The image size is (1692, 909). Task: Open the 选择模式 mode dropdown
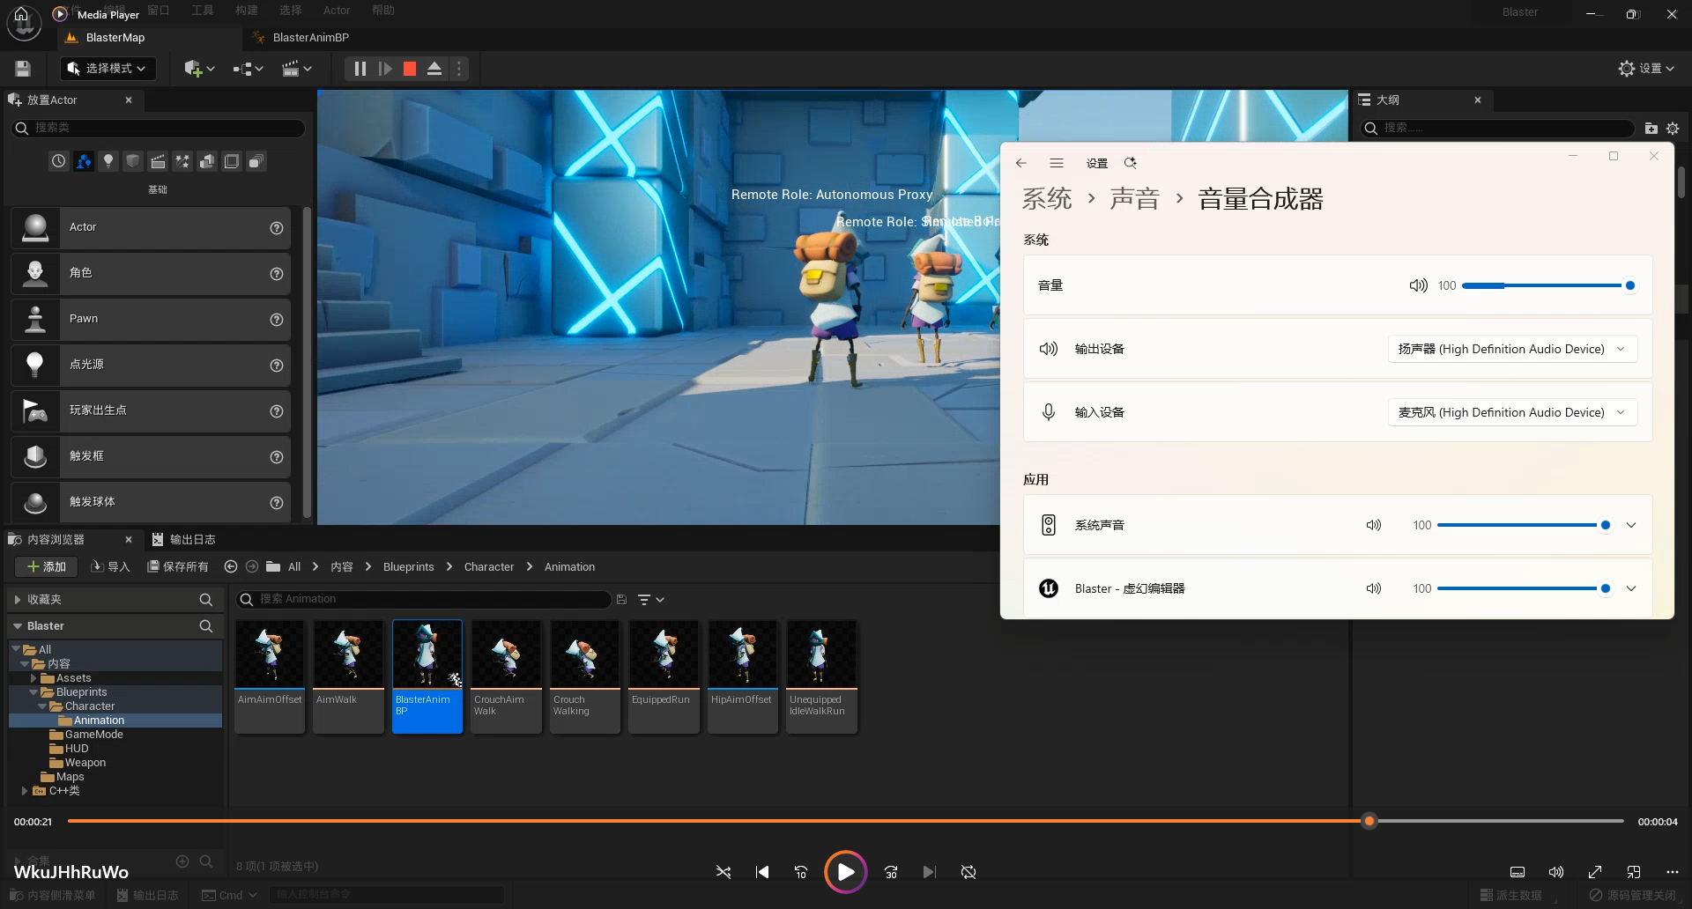(x=108, y=69)
